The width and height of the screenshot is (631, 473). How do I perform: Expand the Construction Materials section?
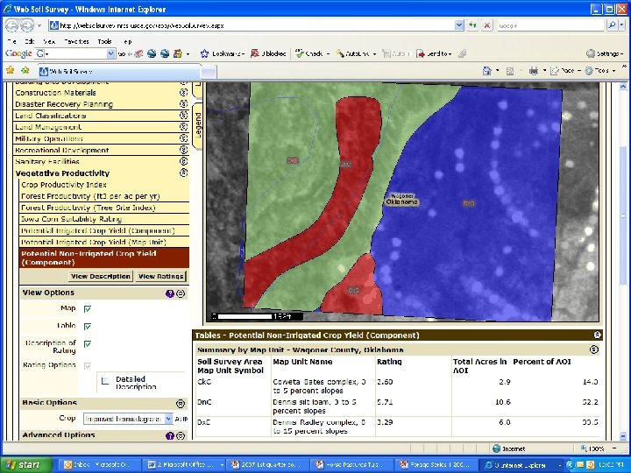(184, 93)
